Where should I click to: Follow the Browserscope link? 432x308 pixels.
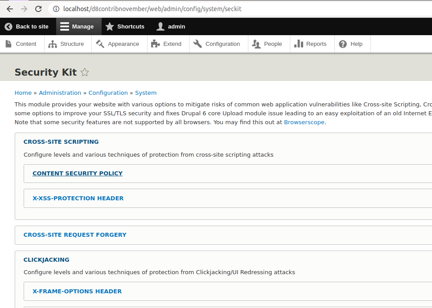point(304,122)
